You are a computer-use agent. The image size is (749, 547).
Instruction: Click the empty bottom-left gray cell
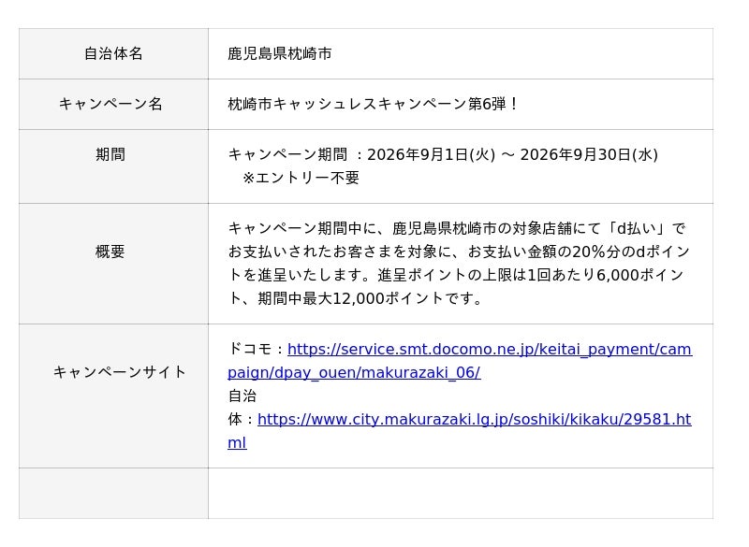click(113, 493)
